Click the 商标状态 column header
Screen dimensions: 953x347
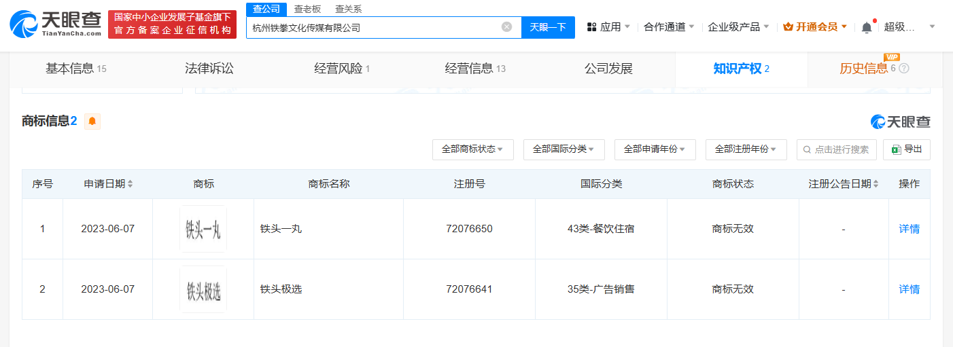click(733, 184)
